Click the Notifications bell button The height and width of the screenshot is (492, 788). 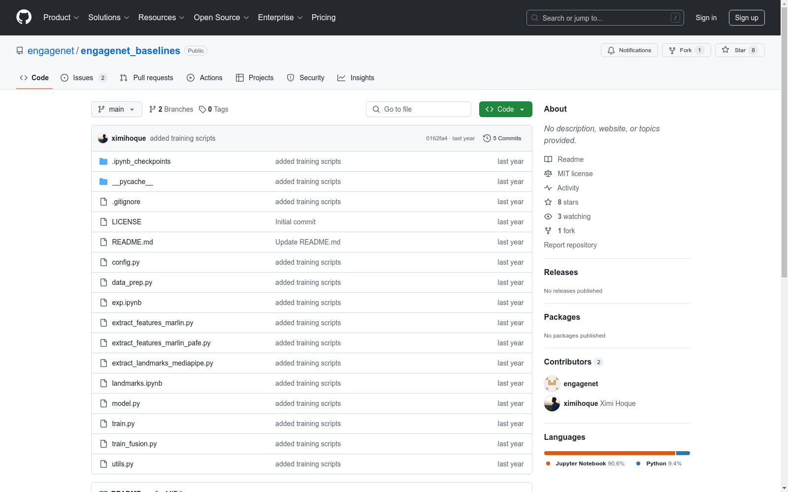click(629, 50)
